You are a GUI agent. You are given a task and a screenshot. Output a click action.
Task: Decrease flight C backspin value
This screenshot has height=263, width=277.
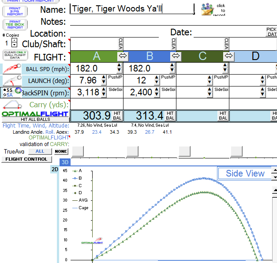[210, 94]
